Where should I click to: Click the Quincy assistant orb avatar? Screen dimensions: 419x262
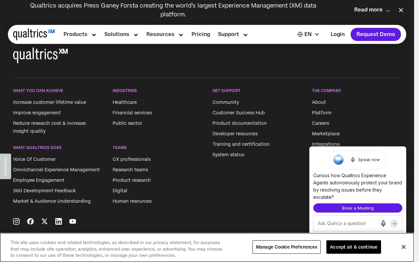(338, 160)
